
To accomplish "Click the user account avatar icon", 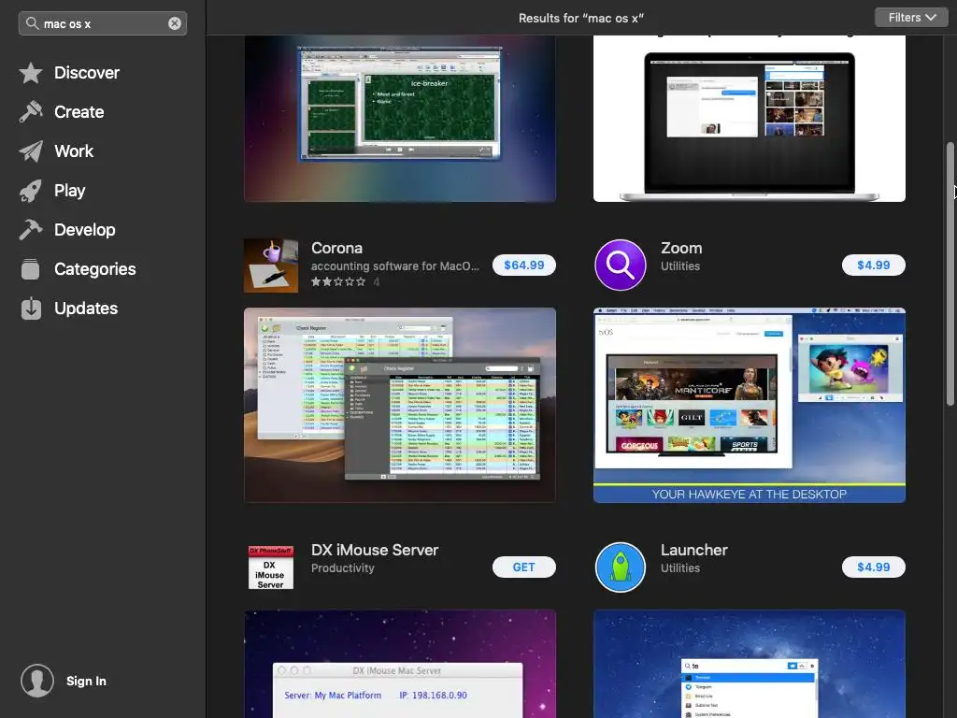I will [37, 681].
